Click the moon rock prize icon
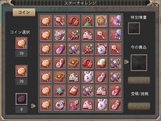Image resolution: width=161 pixels, height=121 pixels. point(101,21)
